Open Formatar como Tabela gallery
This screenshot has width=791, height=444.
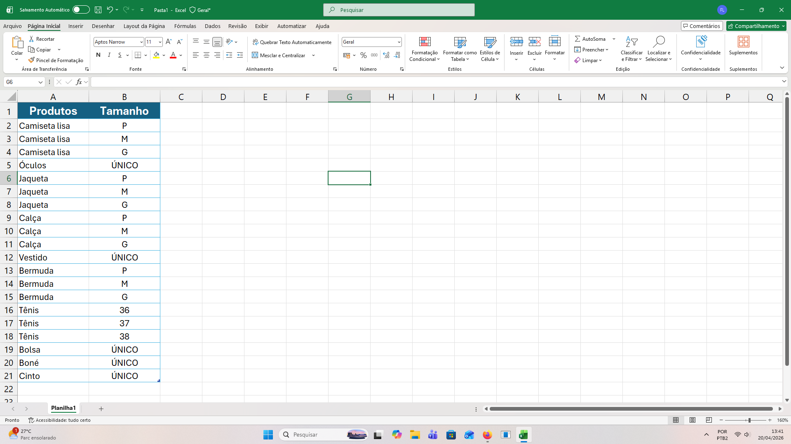460,49
